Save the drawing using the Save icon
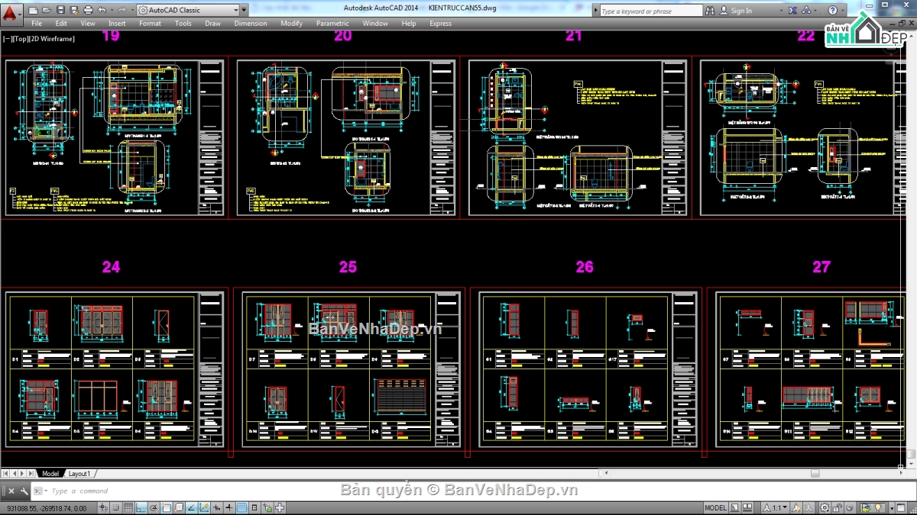Image resolution: width=917 pixels, height=515 pixels. coord(60,10)
